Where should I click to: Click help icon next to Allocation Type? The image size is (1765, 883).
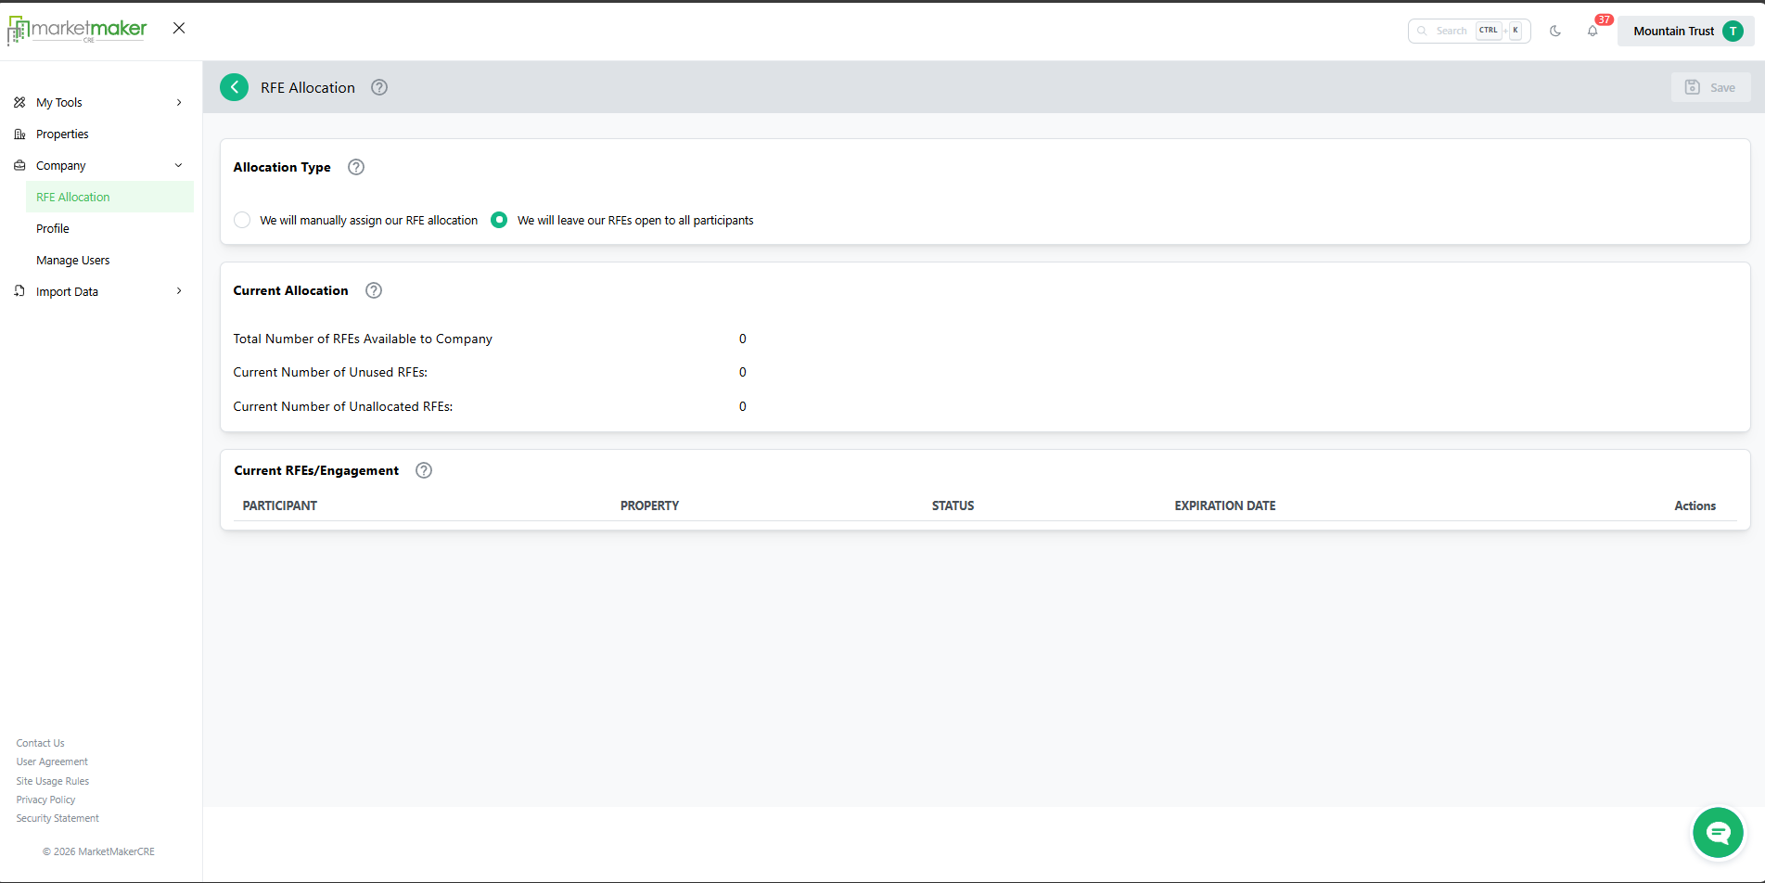(356, 167)
